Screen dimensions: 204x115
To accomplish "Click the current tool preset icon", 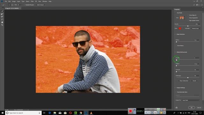I will 4,5.
